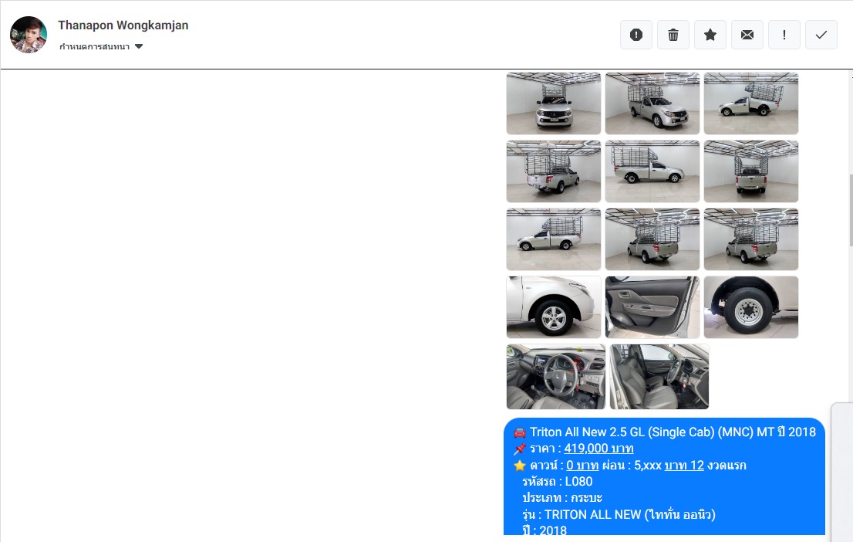
Task: Star this conversation
Action: (x=710, y=35)
